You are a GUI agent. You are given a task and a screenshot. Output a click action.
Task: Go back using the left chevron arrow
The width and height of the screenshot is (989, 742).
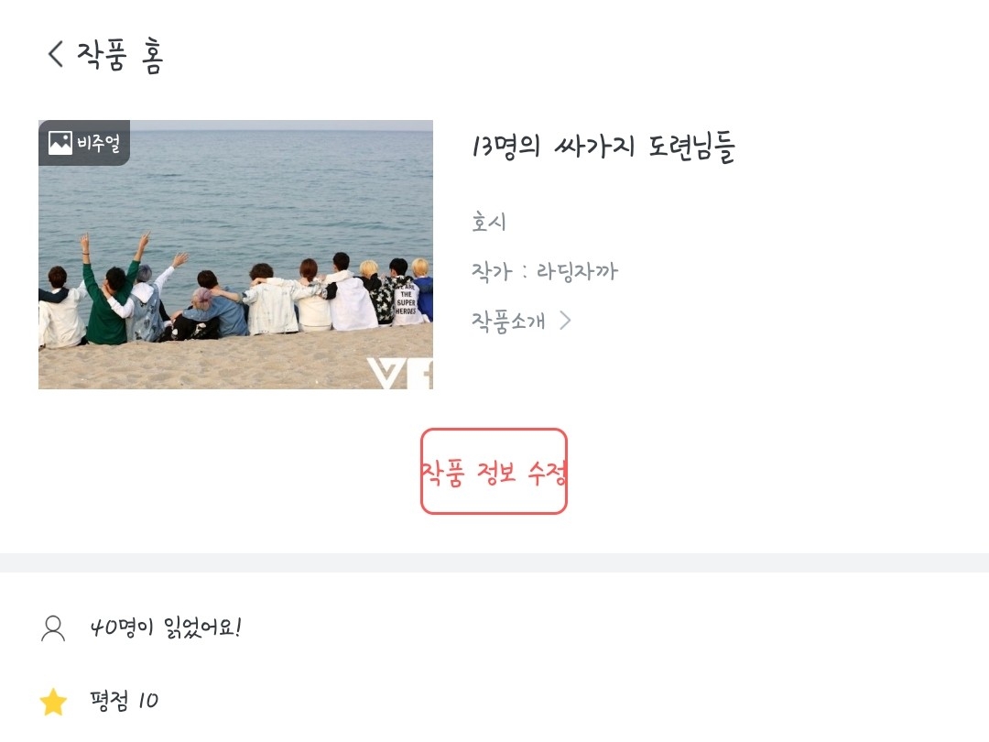tap(56, 54)
